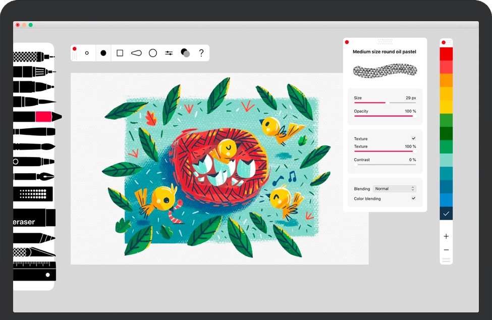Toggle the Texture checkbox
This screenshot has width=492, height=320.
[413, 138]
